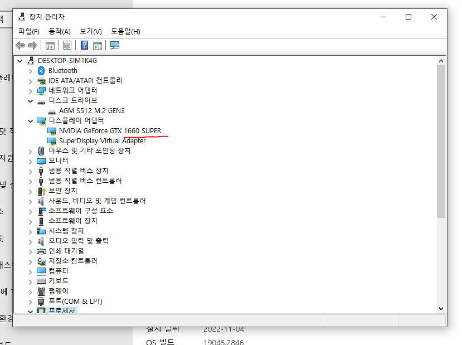Click the scrollbar up arrow
Viewport: 462px width, 345px height.
pyautogui.click(x=441, y=61)
